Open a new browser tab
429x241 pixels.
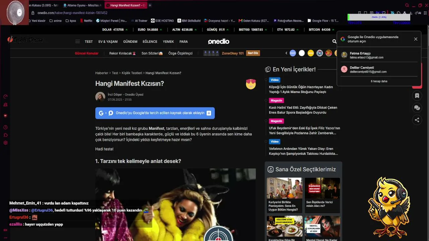point(150,5)
